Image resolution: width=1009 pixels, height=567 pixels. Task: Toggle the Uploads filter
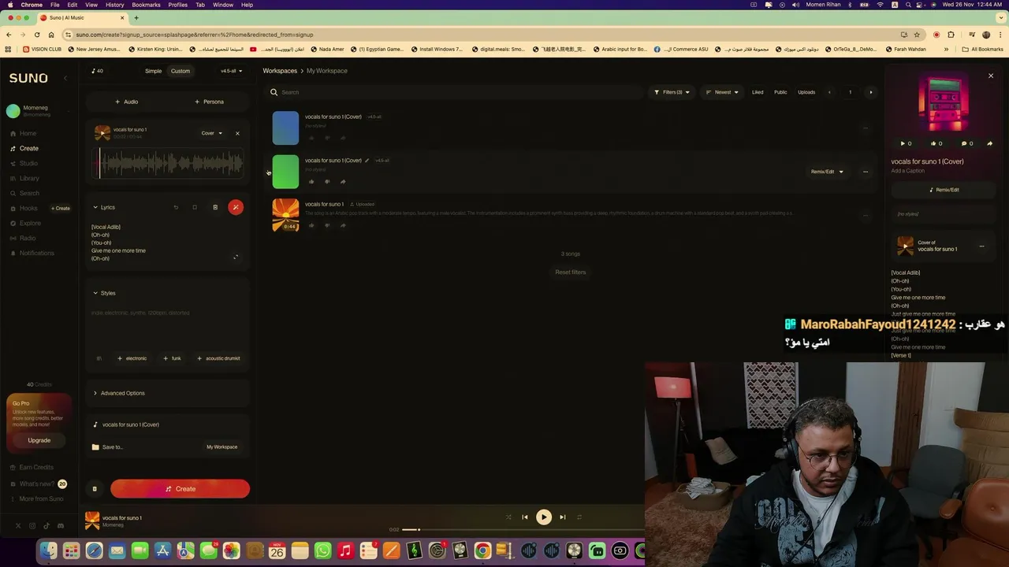point(806,92)
